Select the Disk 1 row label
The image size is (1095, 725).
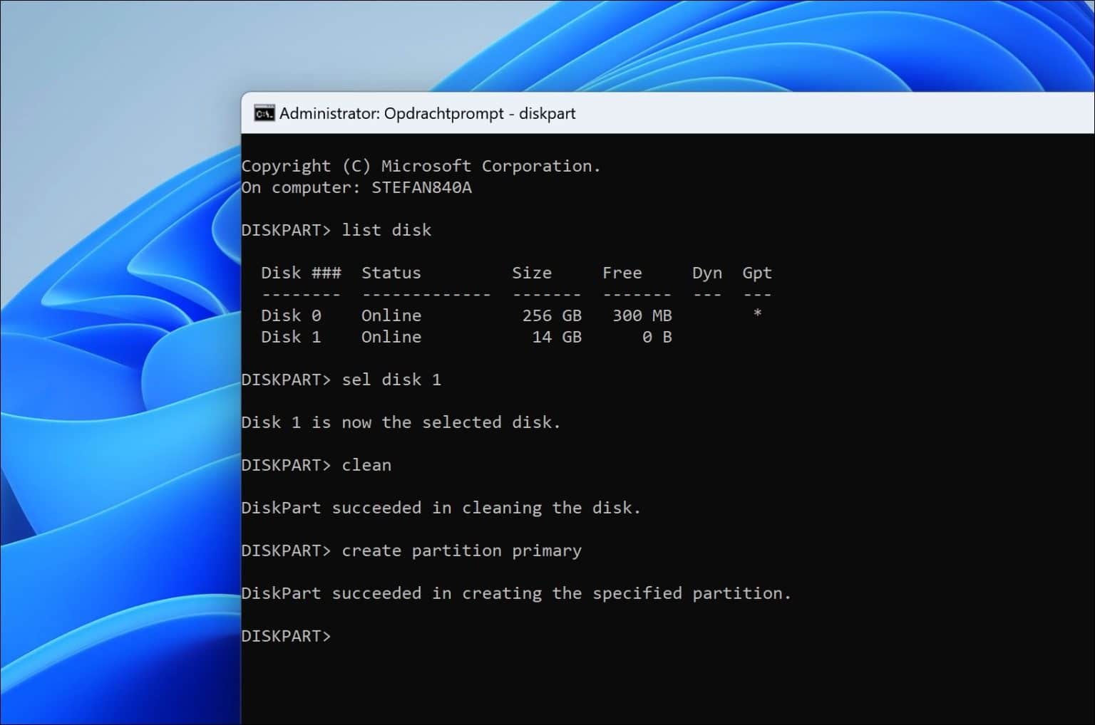pyautogui.click(x=291, y=337)
